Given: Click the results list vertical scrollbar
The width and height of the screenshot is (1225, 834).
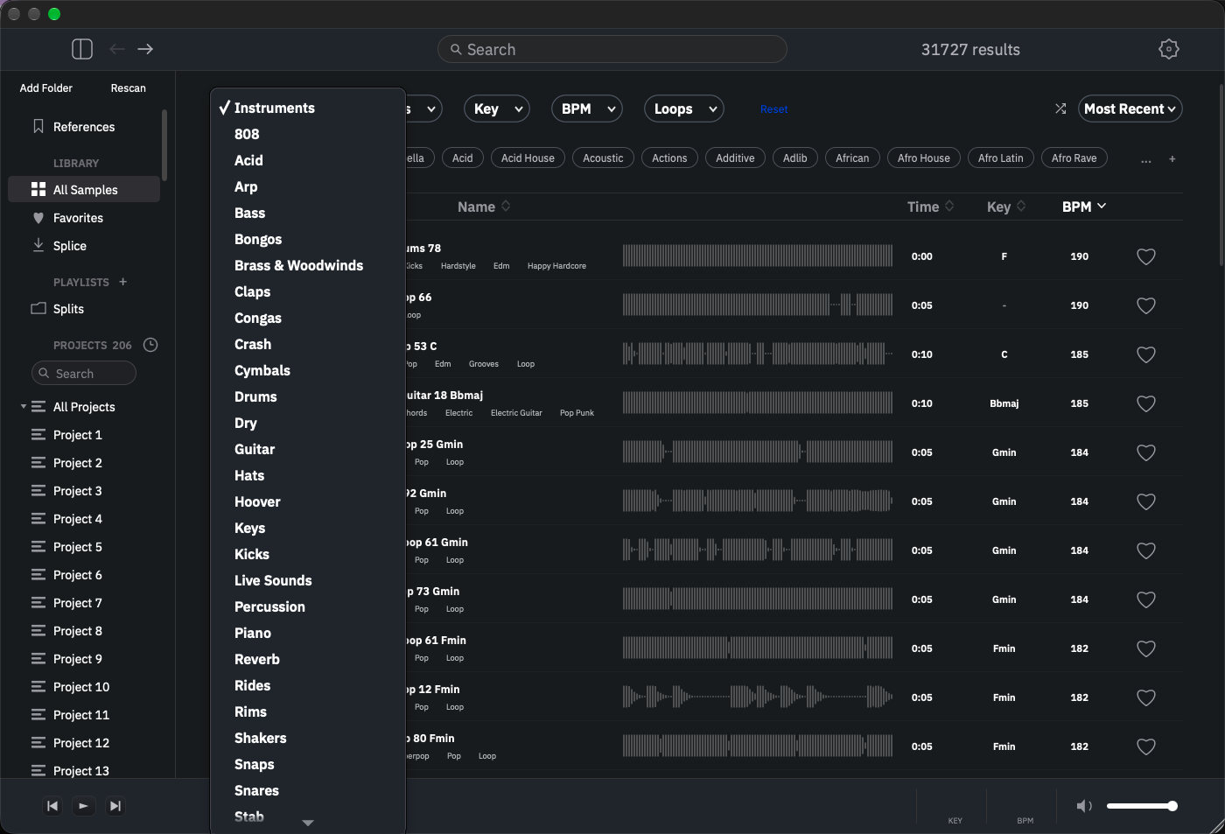Looking at the screenshot, I should tap(1221, 175).
